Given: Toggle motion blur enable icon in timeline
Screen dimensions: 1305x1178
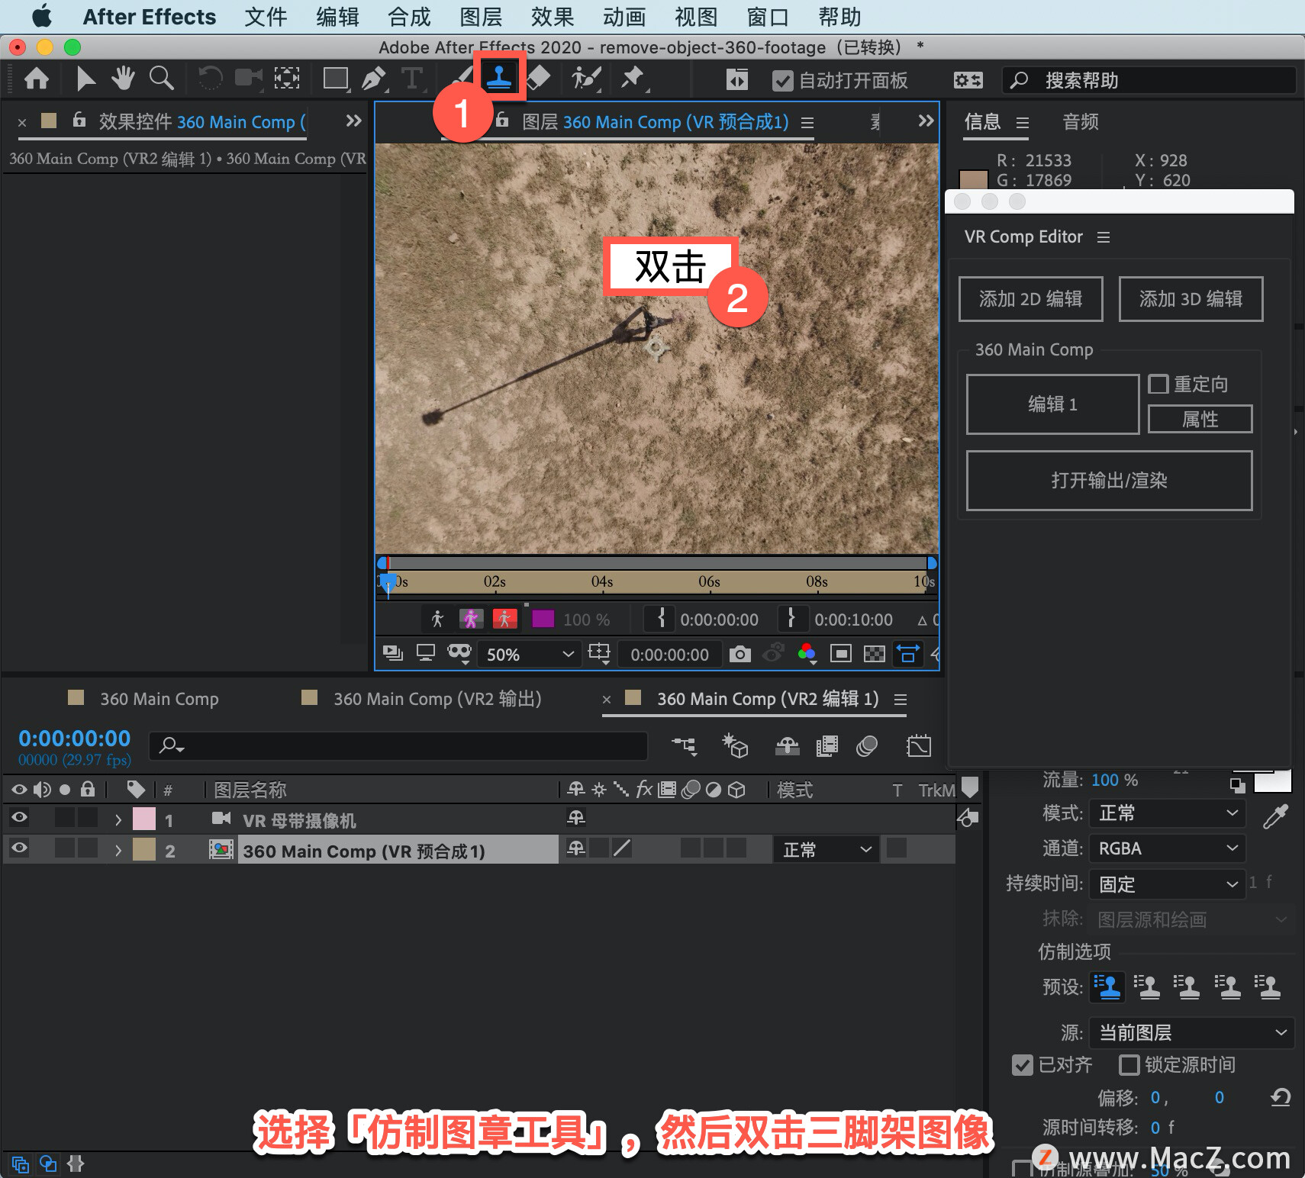Looking at the screenshot, I should click(x=867, y=745).
